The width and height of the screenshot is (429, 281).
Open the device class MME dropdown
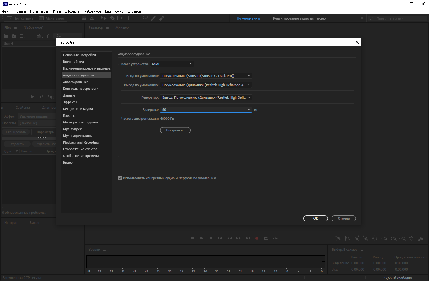(172, 64)
